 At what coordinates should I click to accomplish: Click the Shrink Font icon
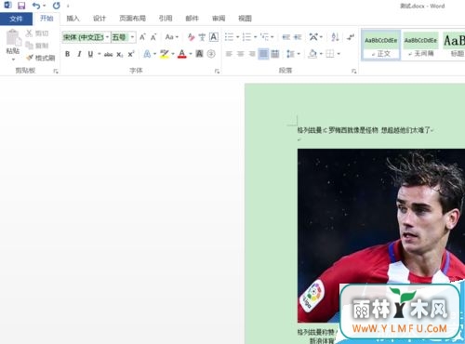coord(153,37)
